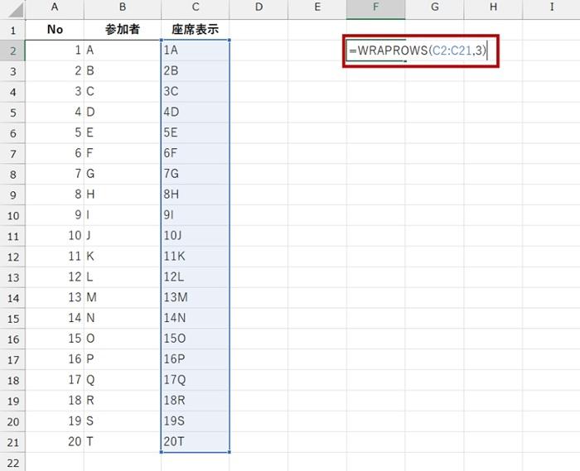Select column F header
Screen dimensions: 580x471
pos(375,7)
